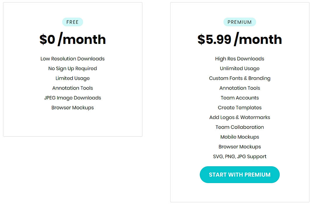
Task: Click Limited Usage under the Free plan
Action: click(72, 78)
